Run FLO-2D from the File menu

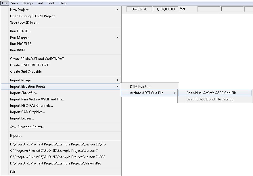(20, 31)
